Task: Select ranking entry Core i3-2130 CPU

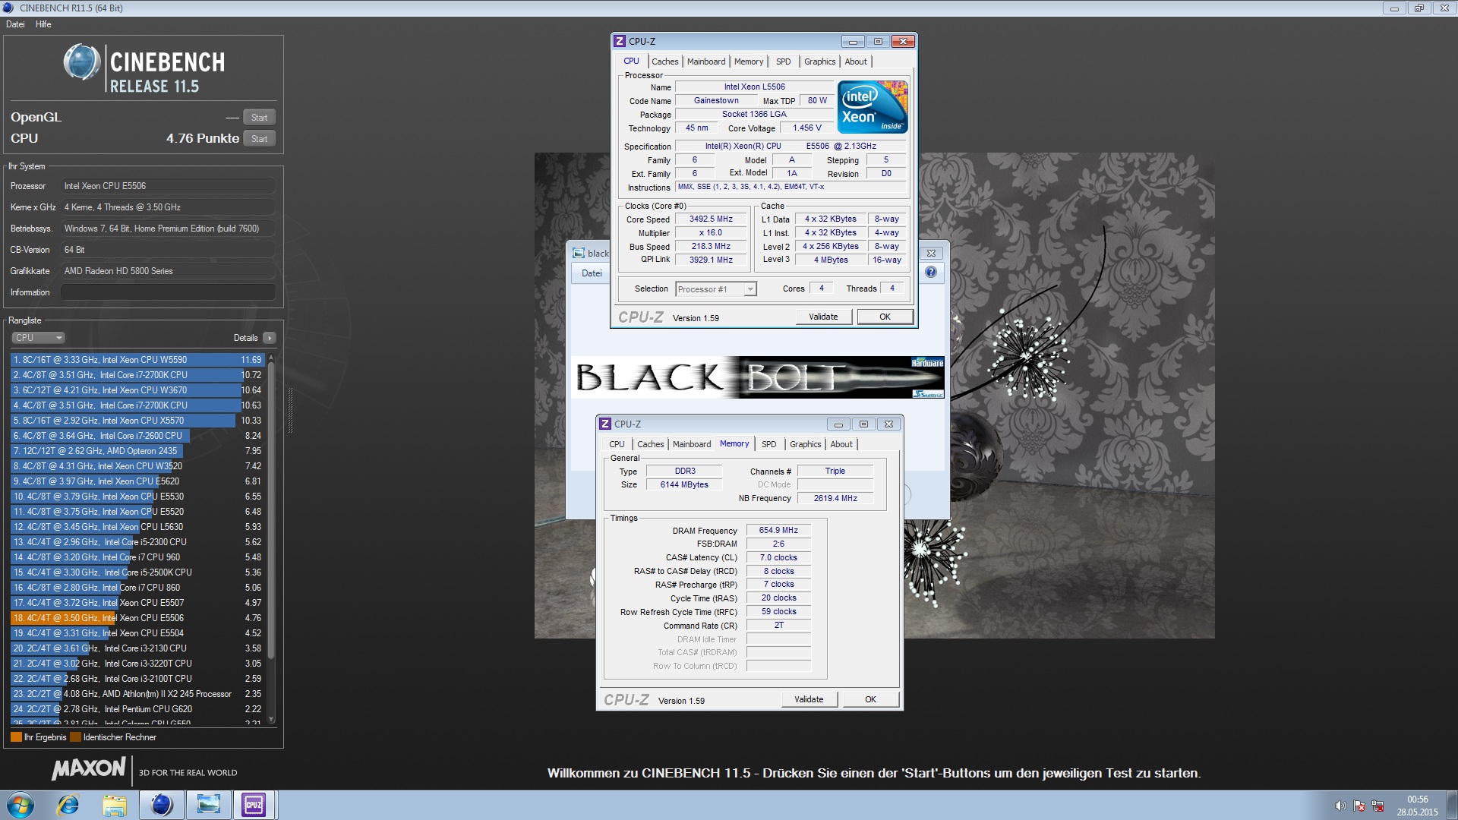Action: [137, 648]
